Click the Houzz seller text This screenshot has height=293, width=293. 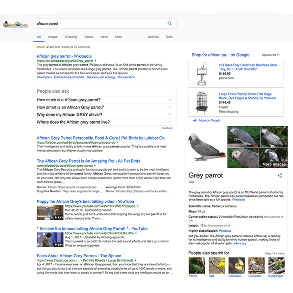point(223,107)
